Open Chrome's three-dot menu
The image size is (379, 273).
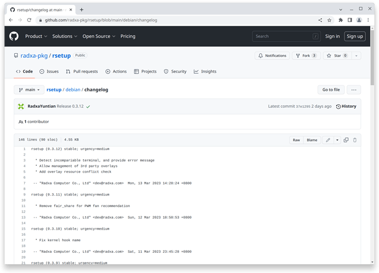[368, 20]
